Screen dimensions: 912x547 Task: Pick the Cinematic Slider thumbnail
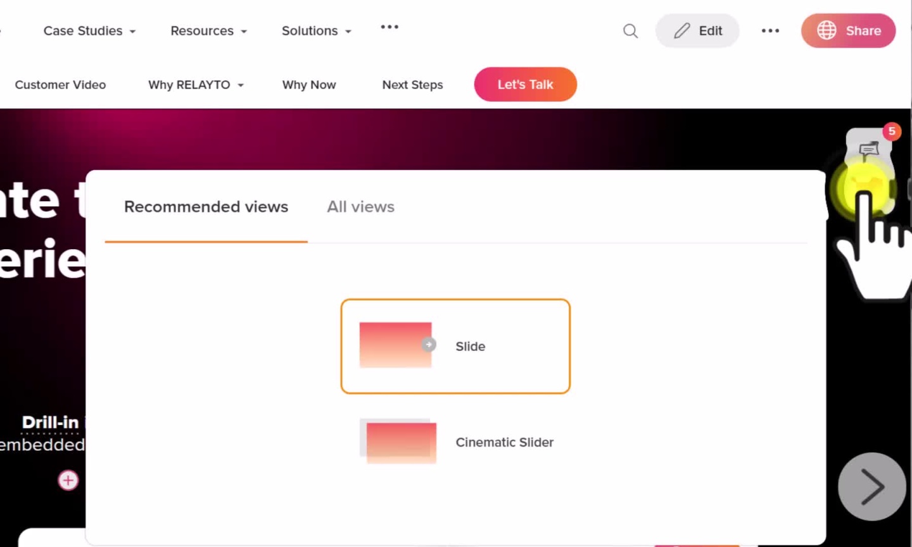click(398, 441)
